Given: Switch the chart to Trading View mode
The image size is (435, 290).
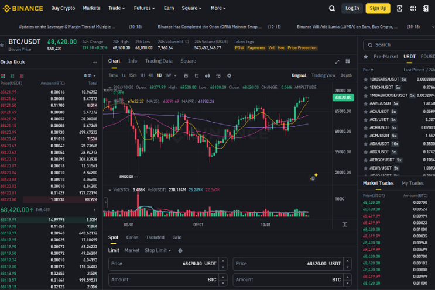Looking at the screenshot, I should coord(323,75).
